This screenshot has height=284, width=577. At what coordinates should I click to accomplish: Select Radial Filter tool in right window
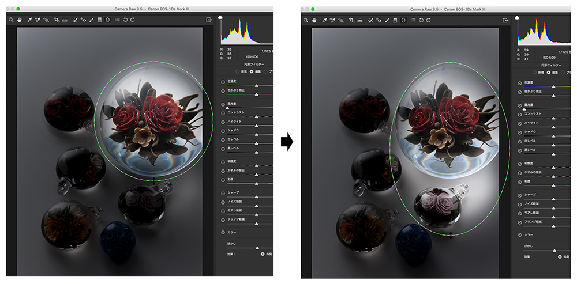(403, 20)
